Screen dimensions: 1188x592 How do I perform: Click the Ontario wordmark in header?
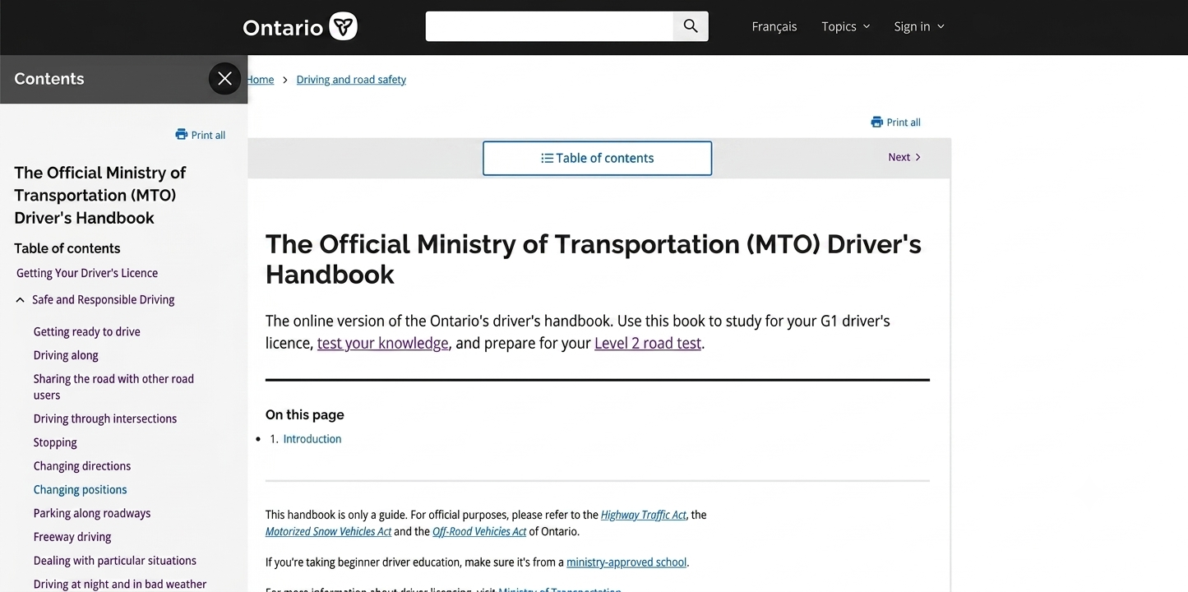[x=283, y=27]
